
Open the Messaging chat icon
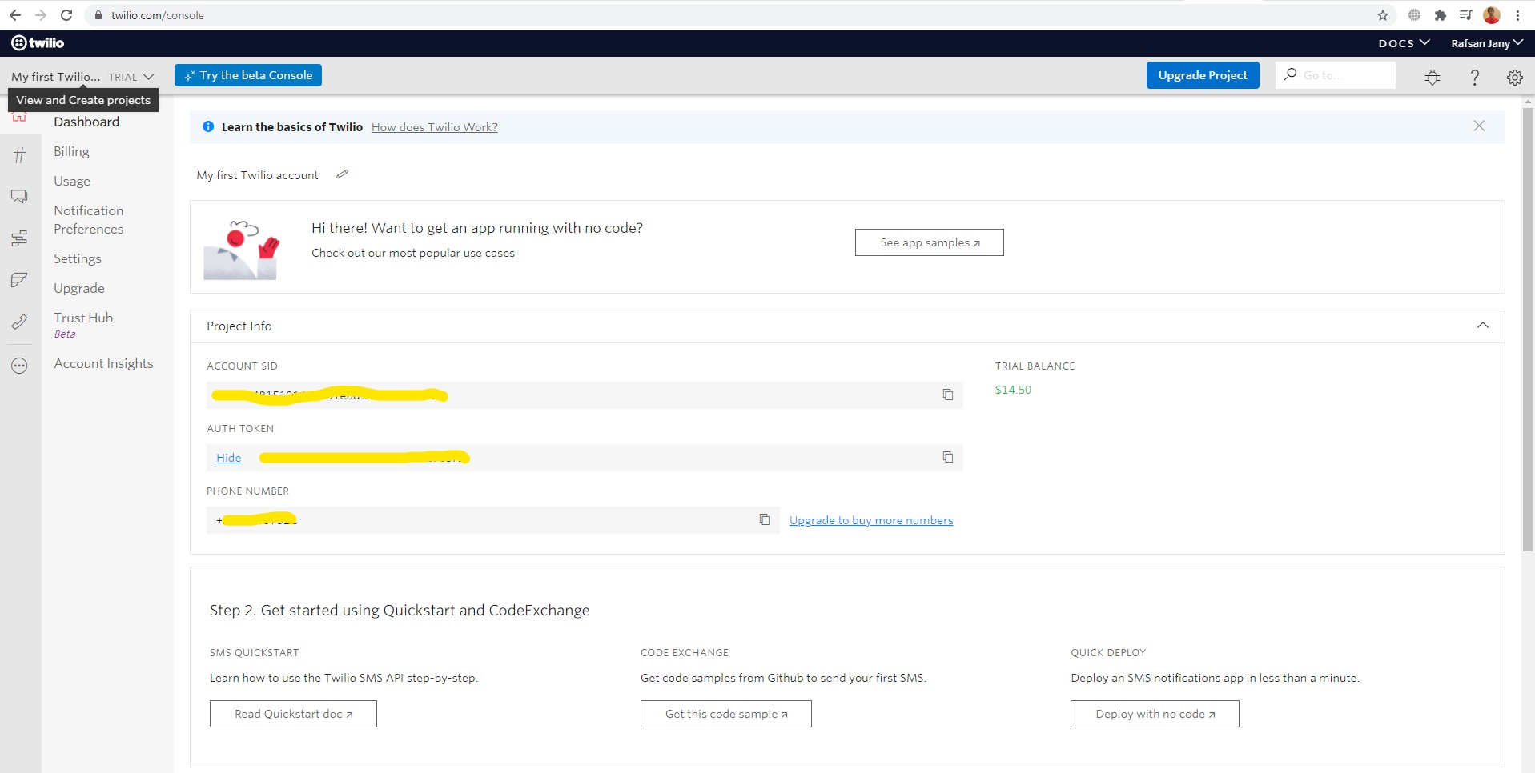(x=19, y=196)
